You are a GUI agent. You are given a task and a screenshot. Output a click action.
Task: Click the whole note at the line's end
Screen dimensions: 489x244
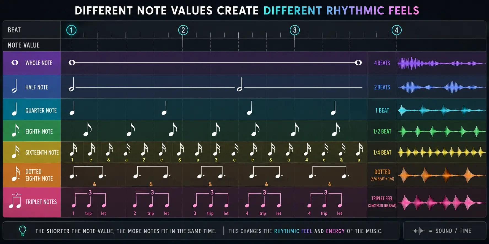point(358,63)
